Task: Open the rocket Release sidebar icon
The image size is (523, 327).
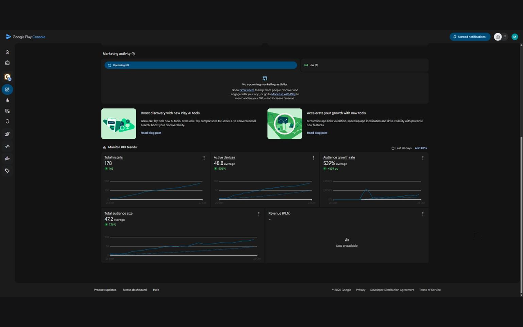Action: [7, 134]
